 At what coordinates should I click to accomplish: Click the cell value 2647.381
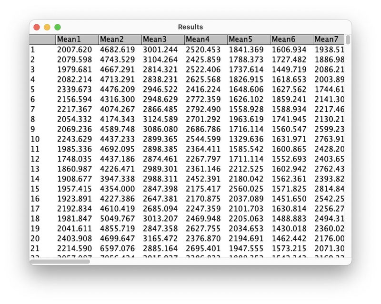160,199
